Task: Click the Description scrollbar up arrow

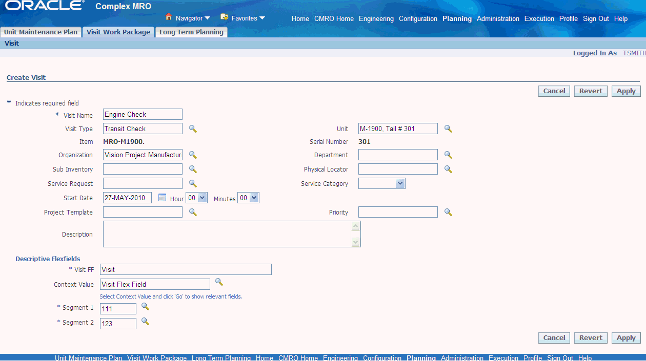Action: click(356, 226)
